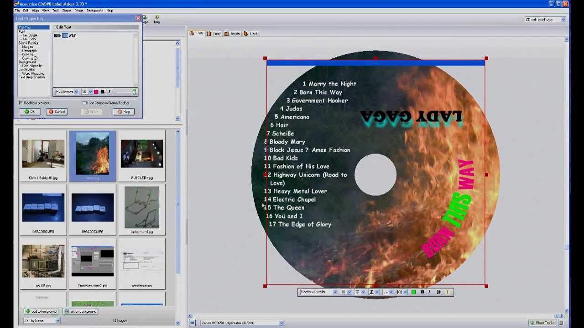
Task: Toggle bold in the floating text toolbar
Action: (x=422, y=292)
